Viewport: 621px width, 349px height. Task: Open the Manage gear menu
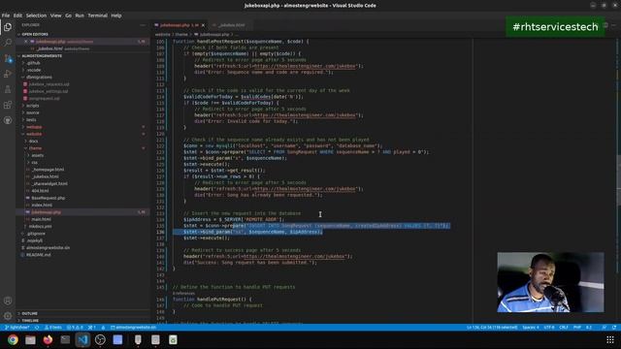click(x=8, y=316)
